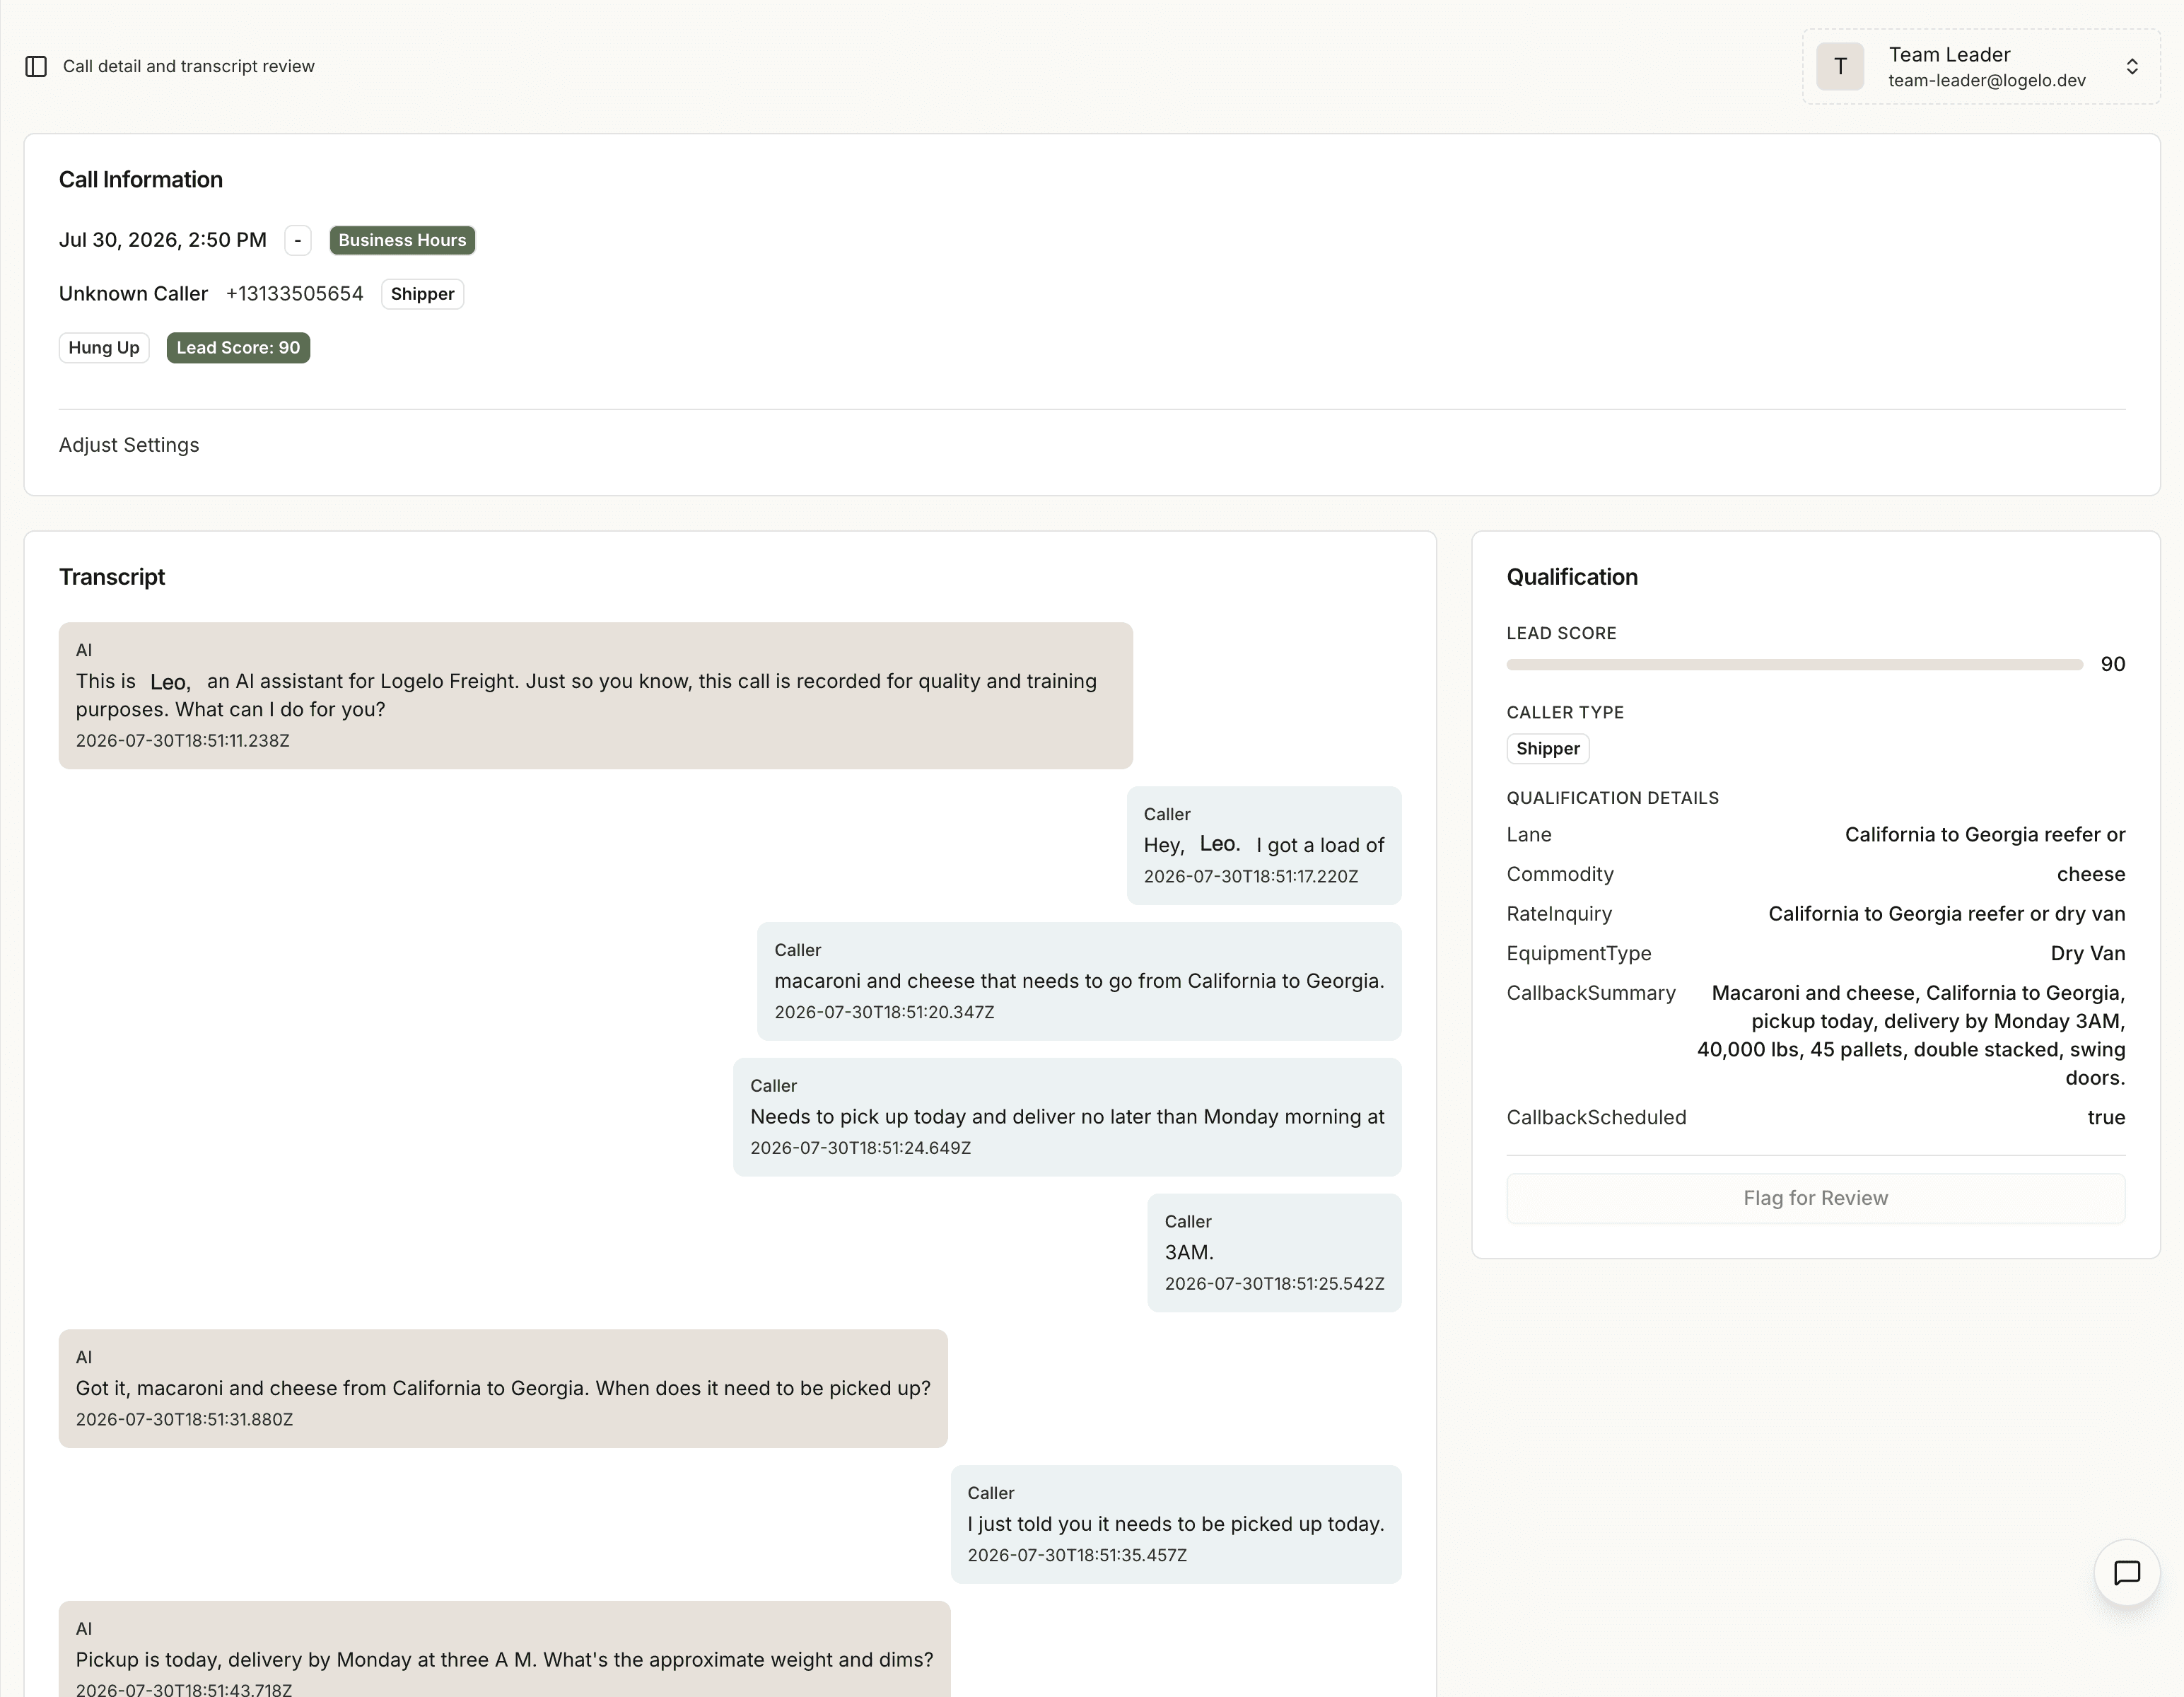Viewport: 2184px width, 1697px height.
Task: Click timestamp 2026-07-30T18:51:25.542Z
Action: click(1274, 1284)
